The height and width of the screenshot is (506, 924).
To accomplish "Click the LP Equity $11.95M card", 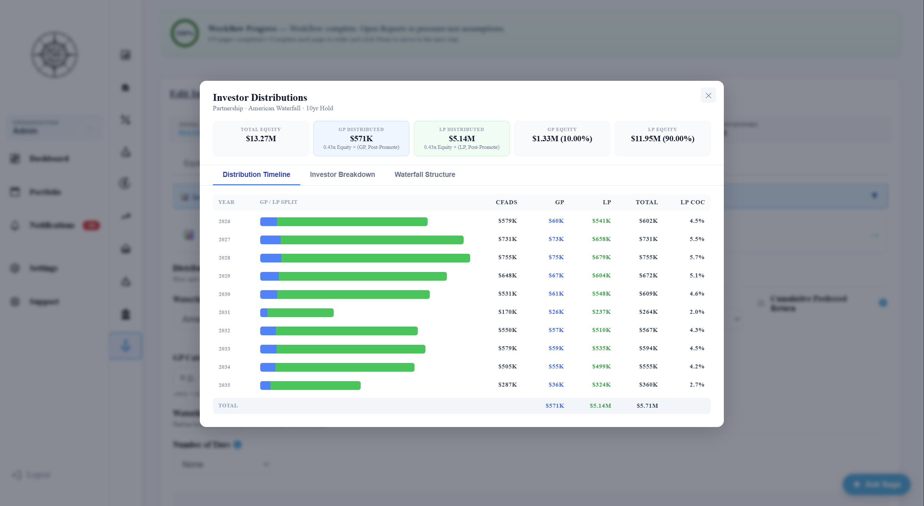I will (662, 138).
